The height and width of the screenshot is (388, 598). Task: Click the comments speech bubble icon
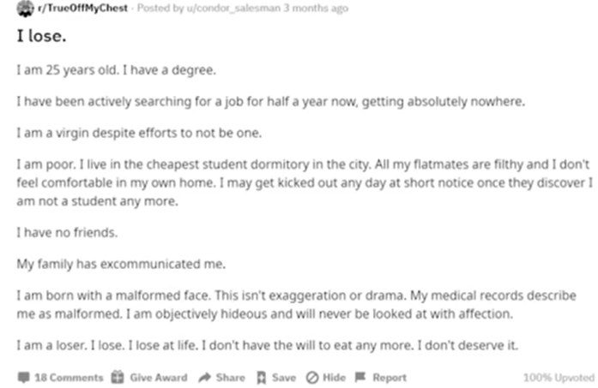point(24,378)
